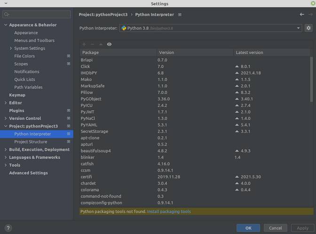Image resolution: width=316 pixels, height=234 pixels.
Task: Click the OK button
Action: coord(248,228)
